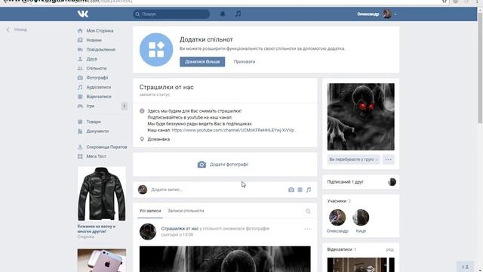The width and height of the screenshot is (483, 272).
Task: Click the Ігри counter badge
Action: [x=124, y=106]
